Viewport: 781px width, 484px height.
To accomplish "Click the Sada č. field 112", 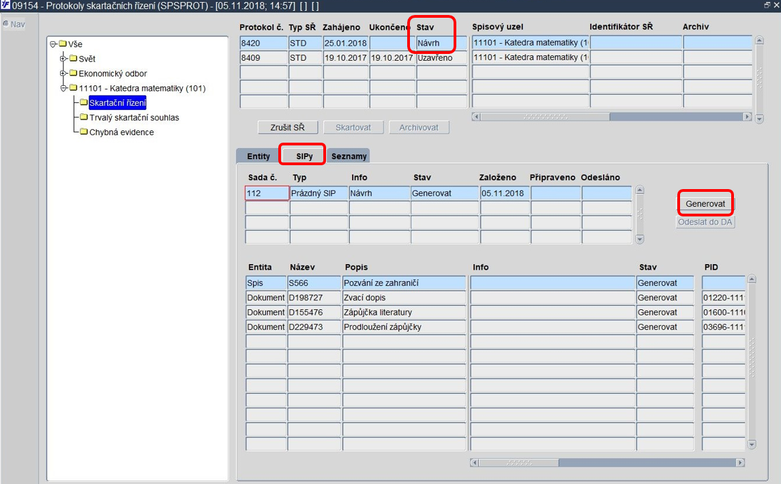I will click(267, 193).
